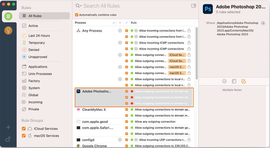This screenshot has height=148, width=270.
Task: Click gear icon beside macOS S... rule
Action: [x=120, y=67]
